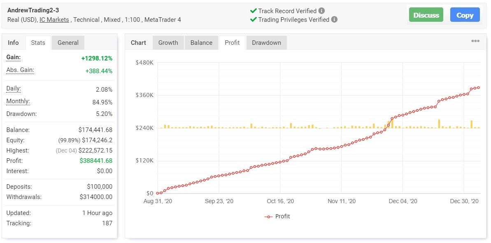This screenshot has width=491, height=243.
Task: Toggle the Profit series in chart legend
Action: (277, 216)
